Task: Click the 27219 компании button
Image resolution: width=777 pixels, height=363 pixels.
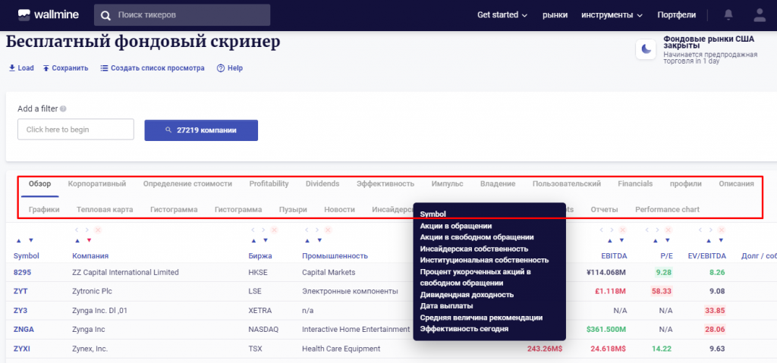Action: (201, 130)
